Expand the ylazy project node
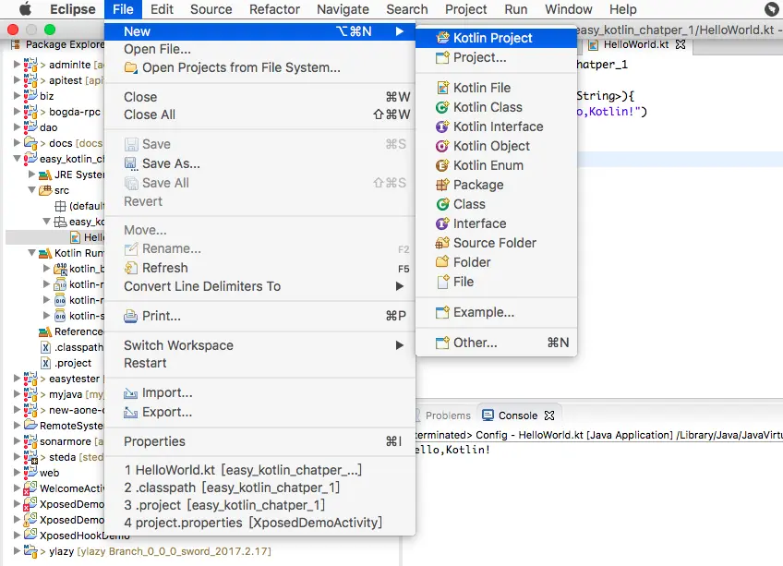This screenshot has height=566, width=783. coord(17,551)
